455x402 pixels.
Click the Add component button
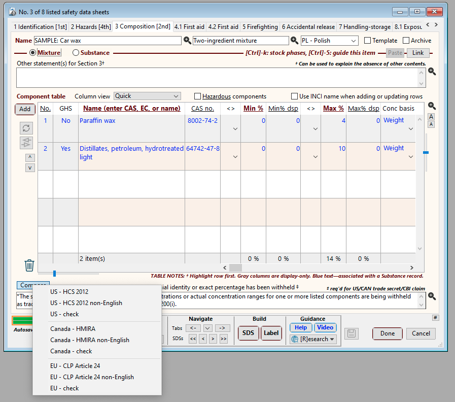(x=25, y=109)
